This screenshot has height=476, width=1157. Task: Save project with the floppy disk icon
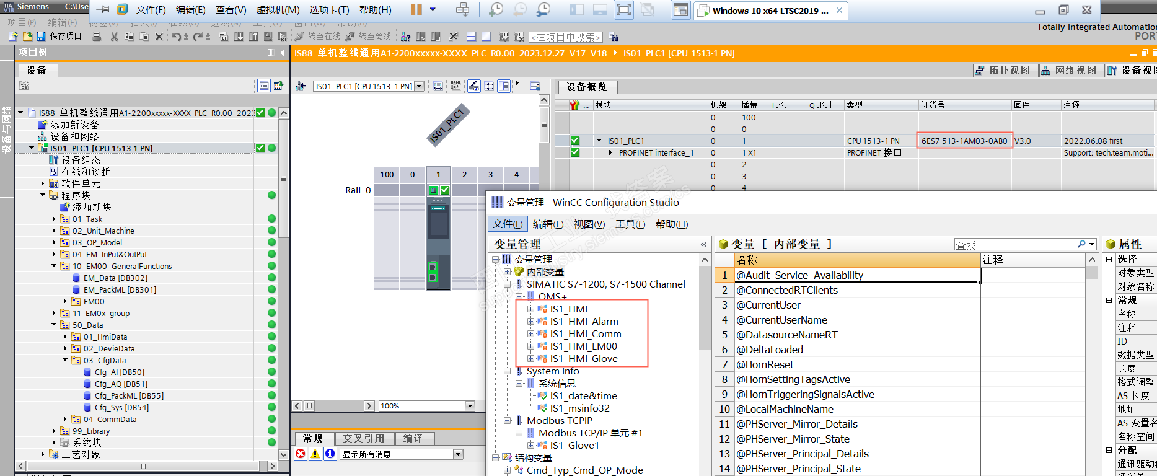point(41,37)
